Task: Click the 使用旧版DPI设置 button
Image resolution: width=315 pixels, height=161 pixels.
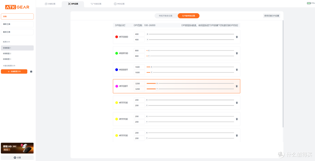Action: pos(272,16)
